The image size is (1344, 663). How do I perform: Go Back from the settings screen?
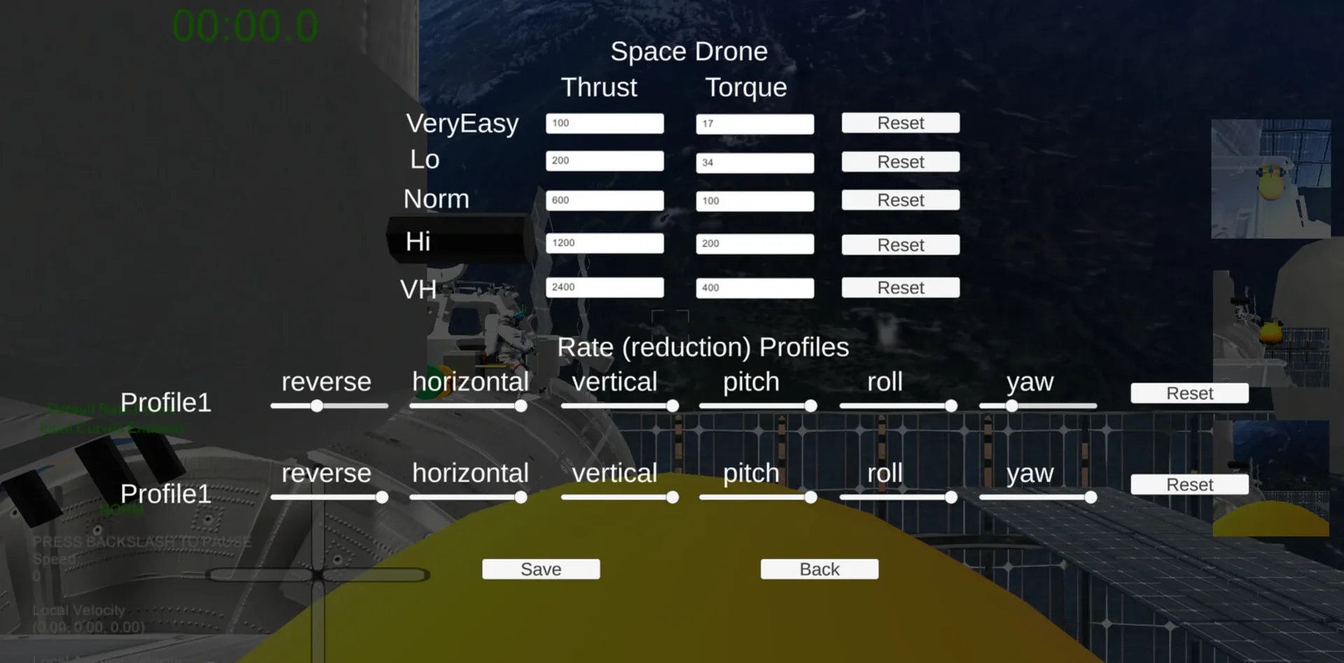tap(819, 569)
